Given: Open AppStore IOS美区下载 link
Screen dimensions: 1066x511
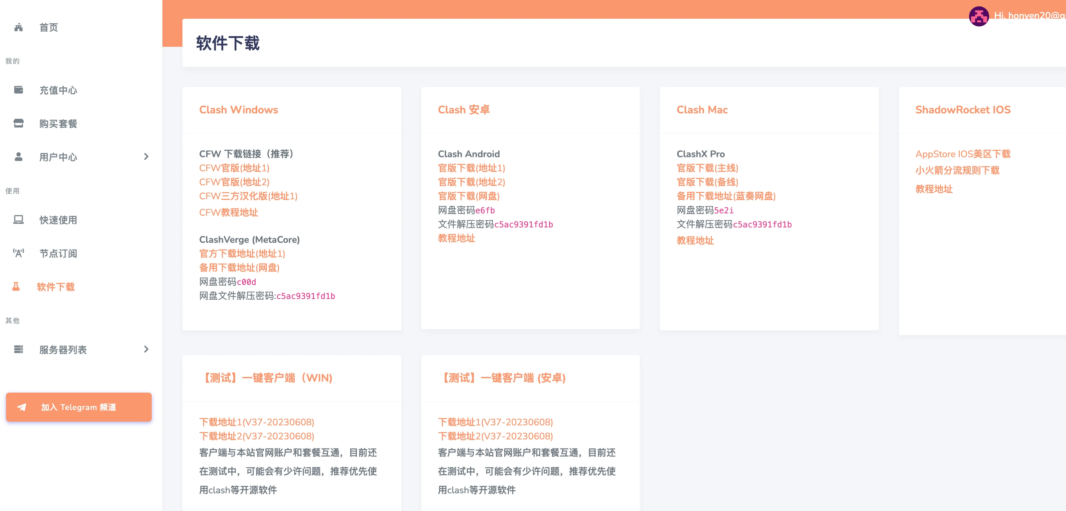Looking at the screenshot, I should [962, 154].
